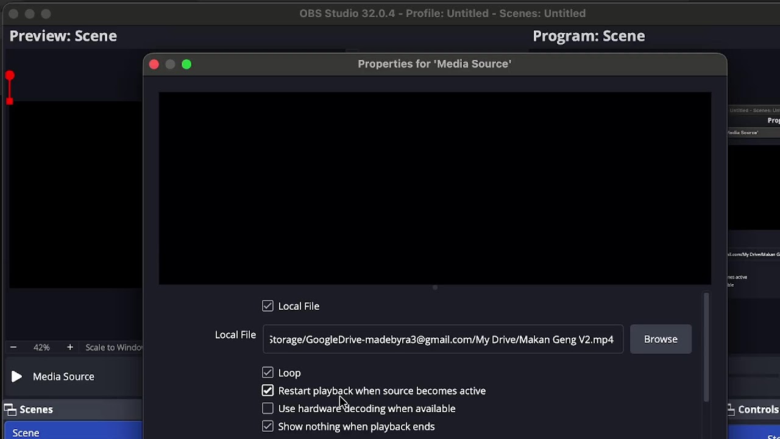780x439 pixels.
Task: Click the 42% zoom level value
Action: pyautogui.click(x=41, y=348)
